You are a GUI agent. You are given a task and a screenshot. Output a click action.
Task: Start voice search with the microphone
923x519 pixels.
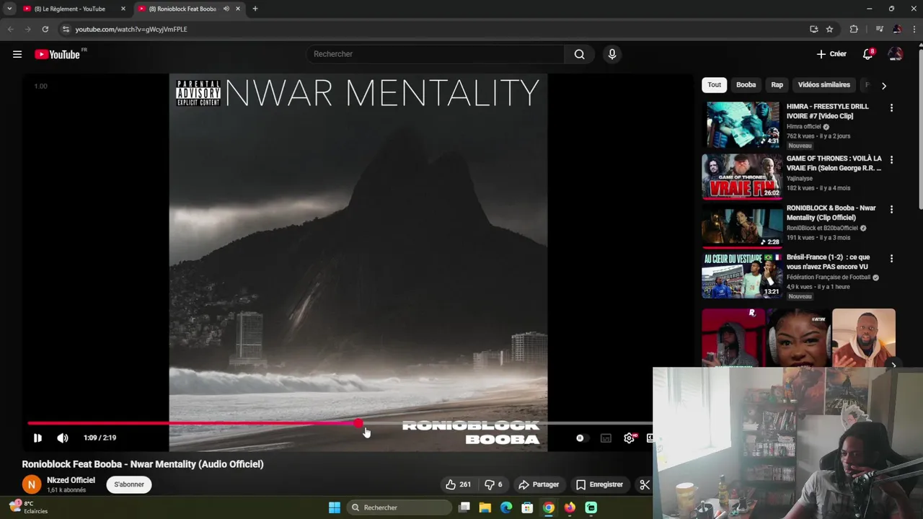point(612,54)
